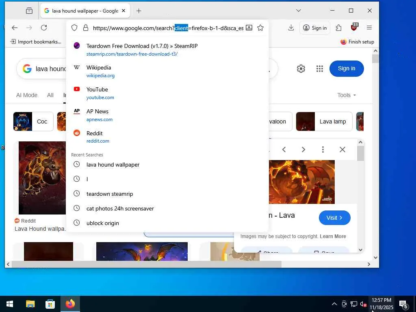Select the Lava lamp filter chip

click(324, 121)
